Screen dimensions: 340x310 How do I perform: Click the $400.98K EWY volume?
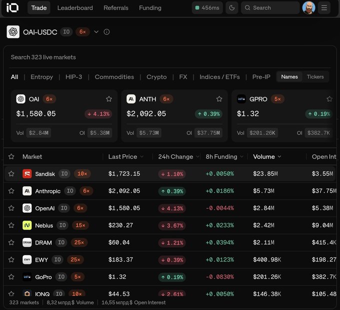pos(267,259)
